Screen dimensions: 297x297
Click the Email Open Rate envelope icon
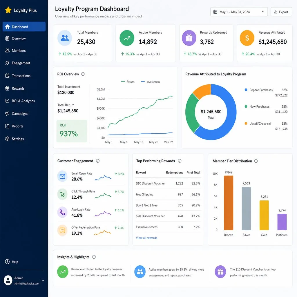coord(62,176)
